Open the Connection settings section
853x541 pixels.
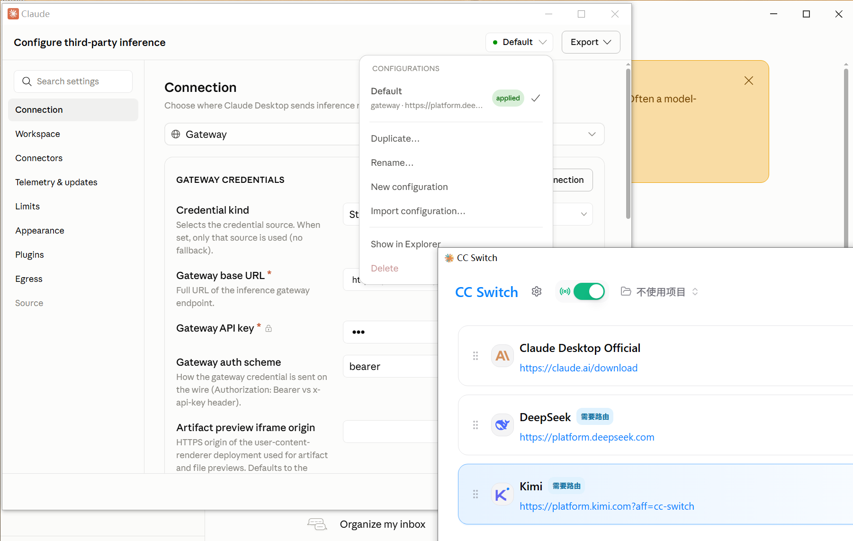73,110
